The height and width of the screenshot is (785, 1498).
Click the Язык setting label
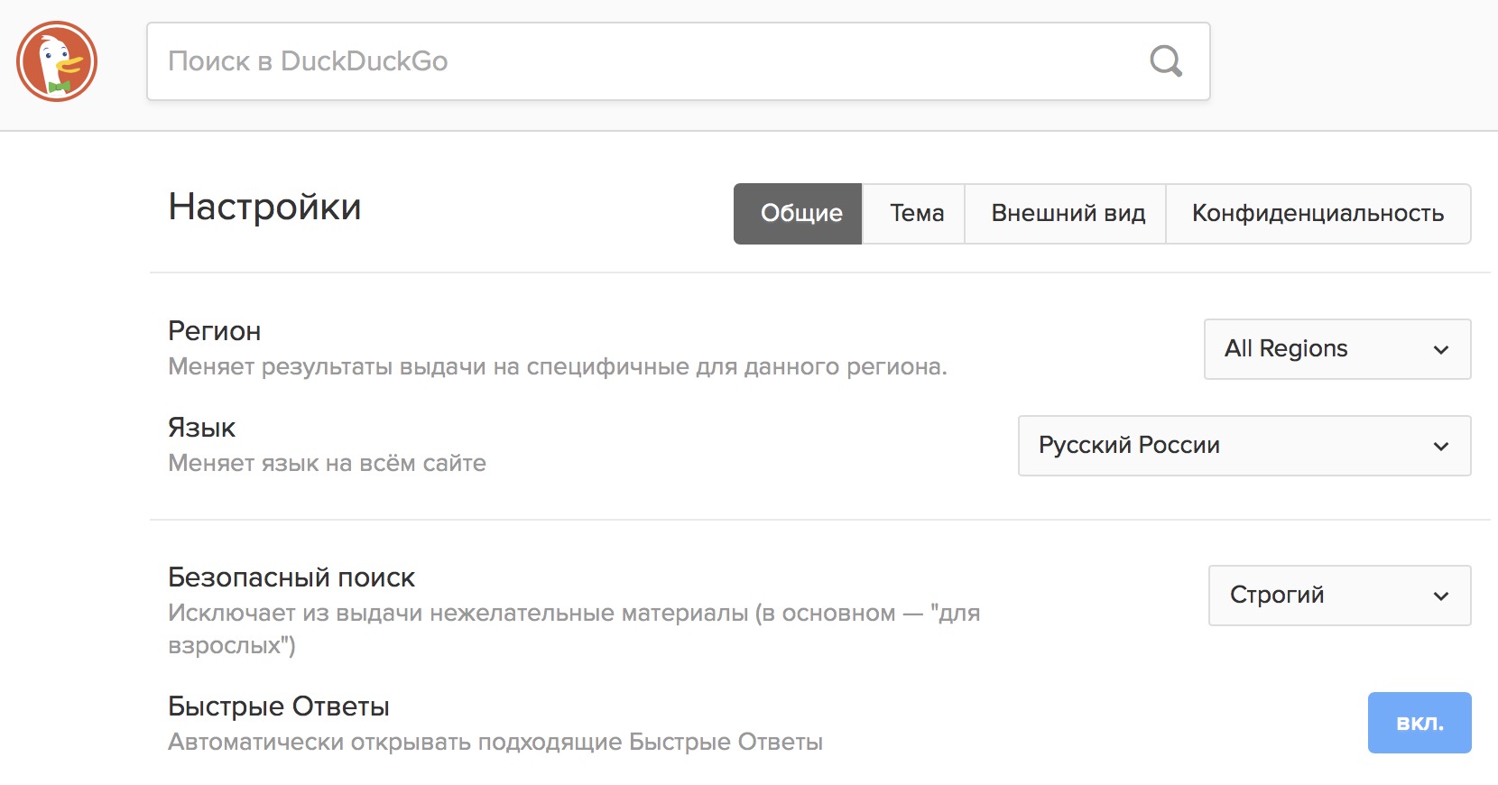202,428
